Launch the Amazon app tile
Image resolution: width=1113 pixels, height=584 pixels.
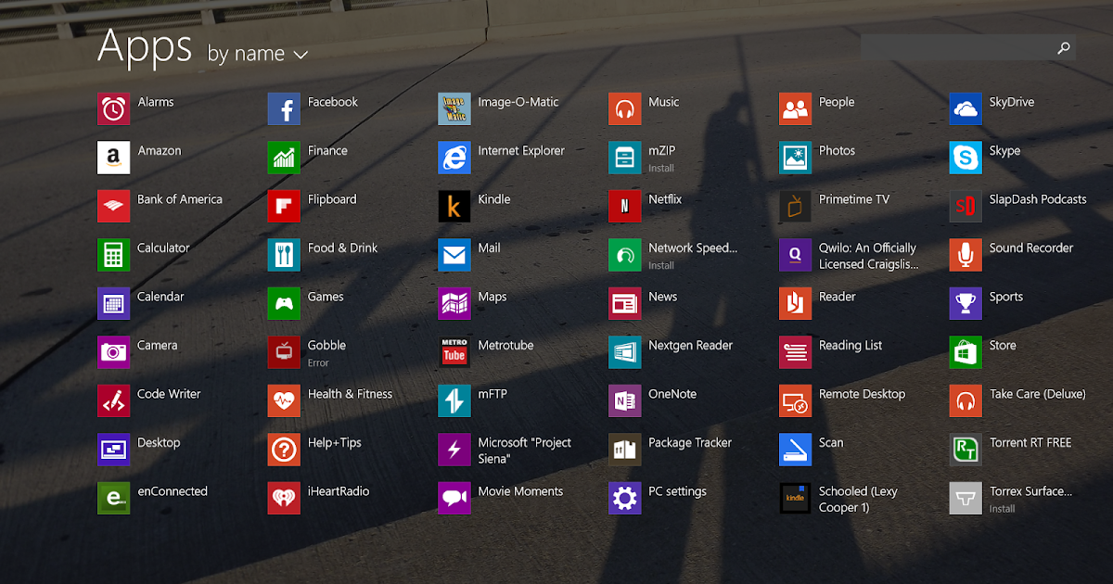click(x=113, y=158)
